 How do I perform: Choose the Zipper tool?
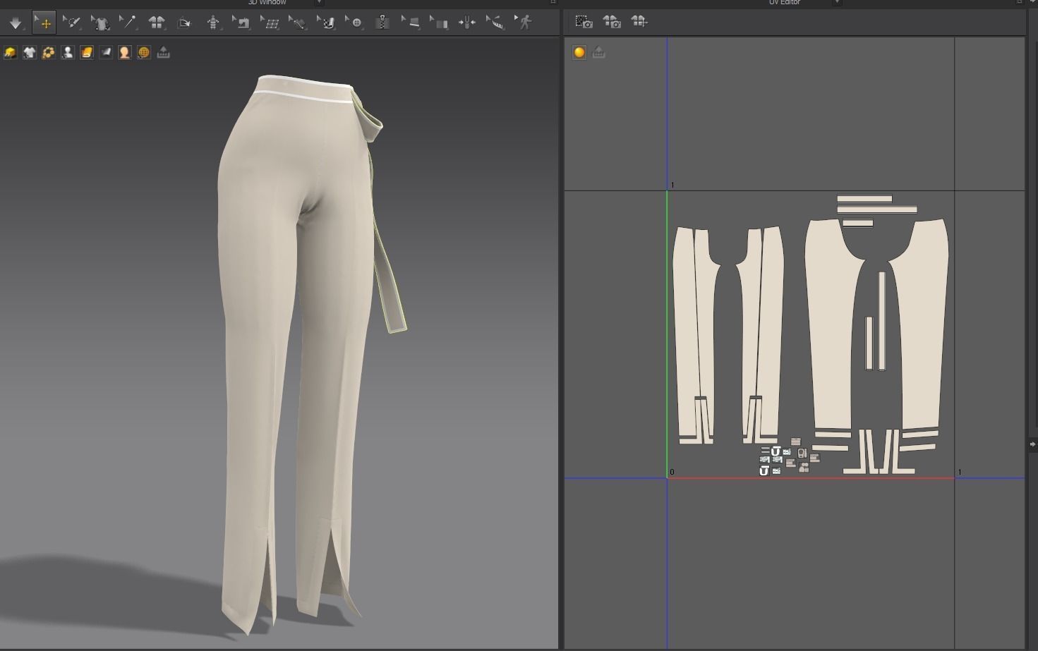tap(382, 23)
